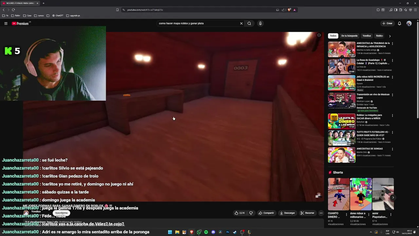
Task: Open Brave Shields lion icon
Action: point(289,10)
